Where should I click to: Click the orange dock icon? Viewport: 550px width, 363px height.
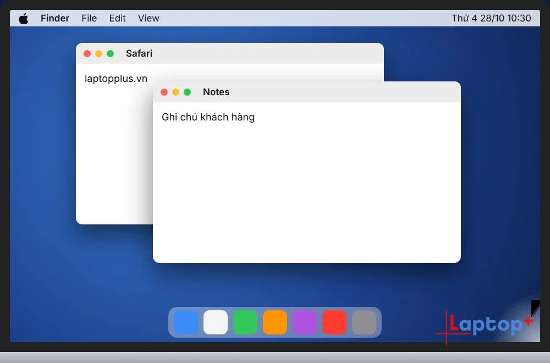(275, 322)
